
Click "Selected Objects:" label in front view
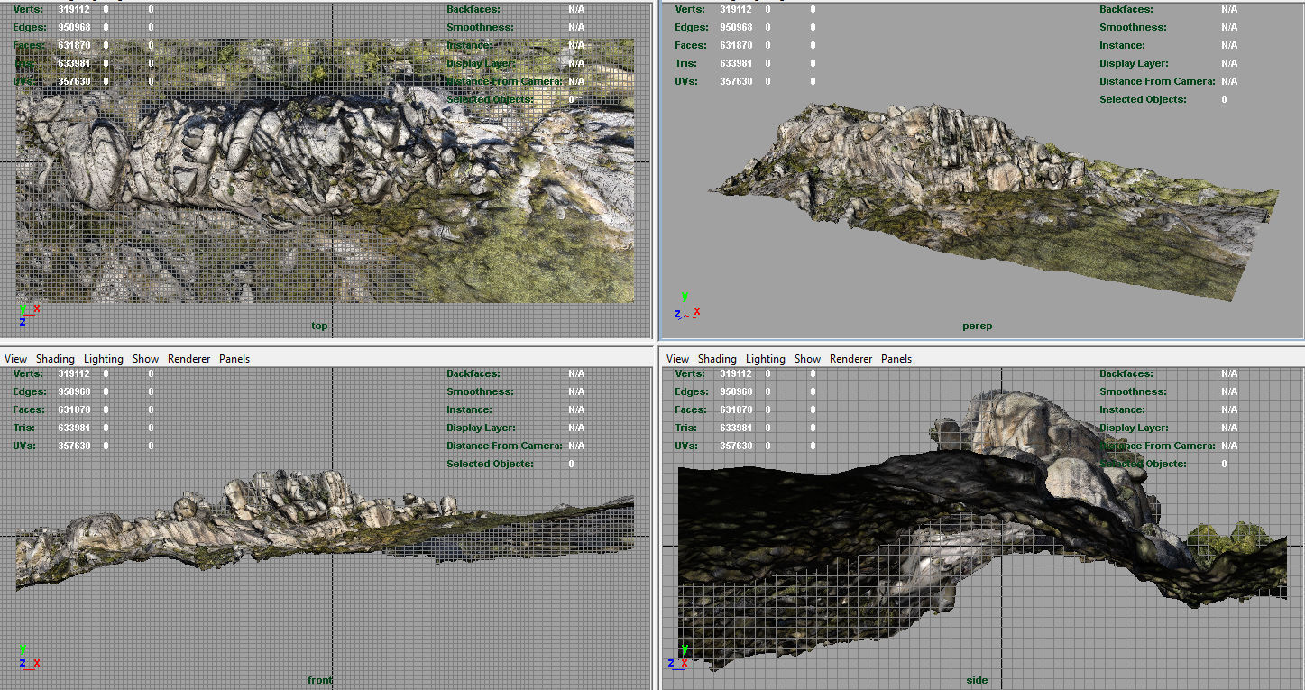(x=490, y=464)
